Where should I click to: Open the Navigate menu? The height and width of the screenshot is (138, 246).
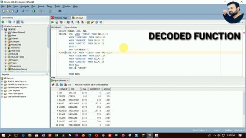[25, 7]
